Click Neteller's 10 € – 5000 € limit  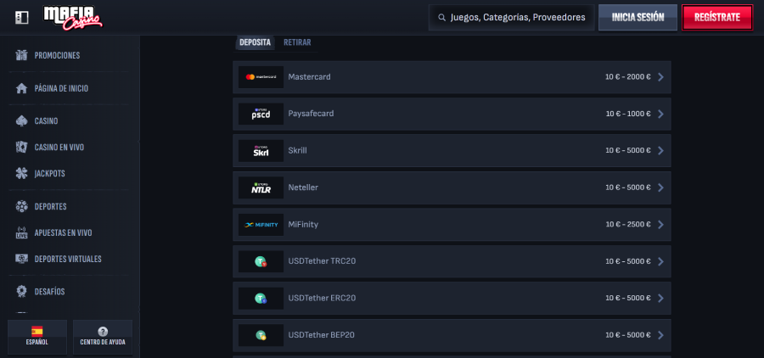click(628, 187)
